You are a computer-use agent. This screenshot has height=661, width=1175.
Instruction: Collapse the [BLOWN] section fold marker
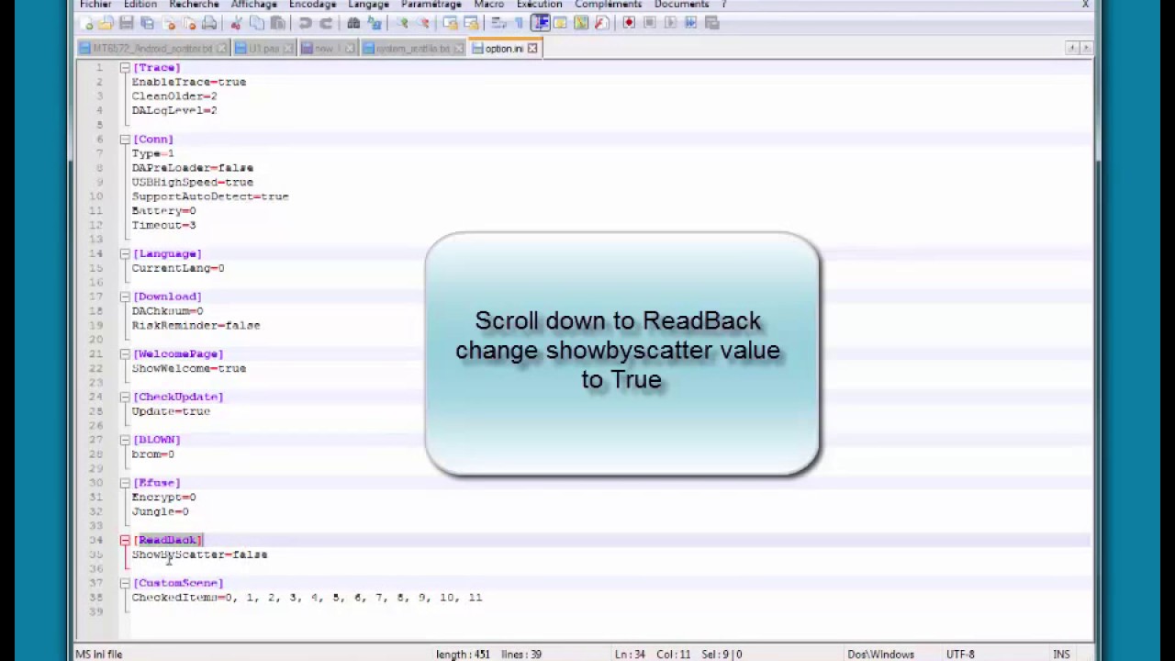click(125, 440)
